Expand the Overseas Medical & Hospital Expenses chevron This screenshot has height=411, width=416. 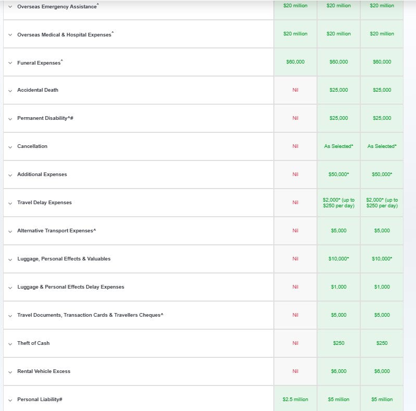10,34
